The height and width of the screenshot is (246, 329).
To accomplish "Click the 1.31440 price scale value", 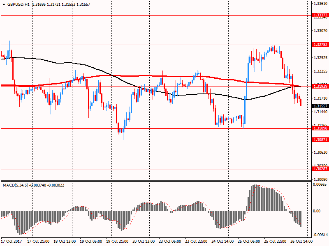I will tap(320, 112).
